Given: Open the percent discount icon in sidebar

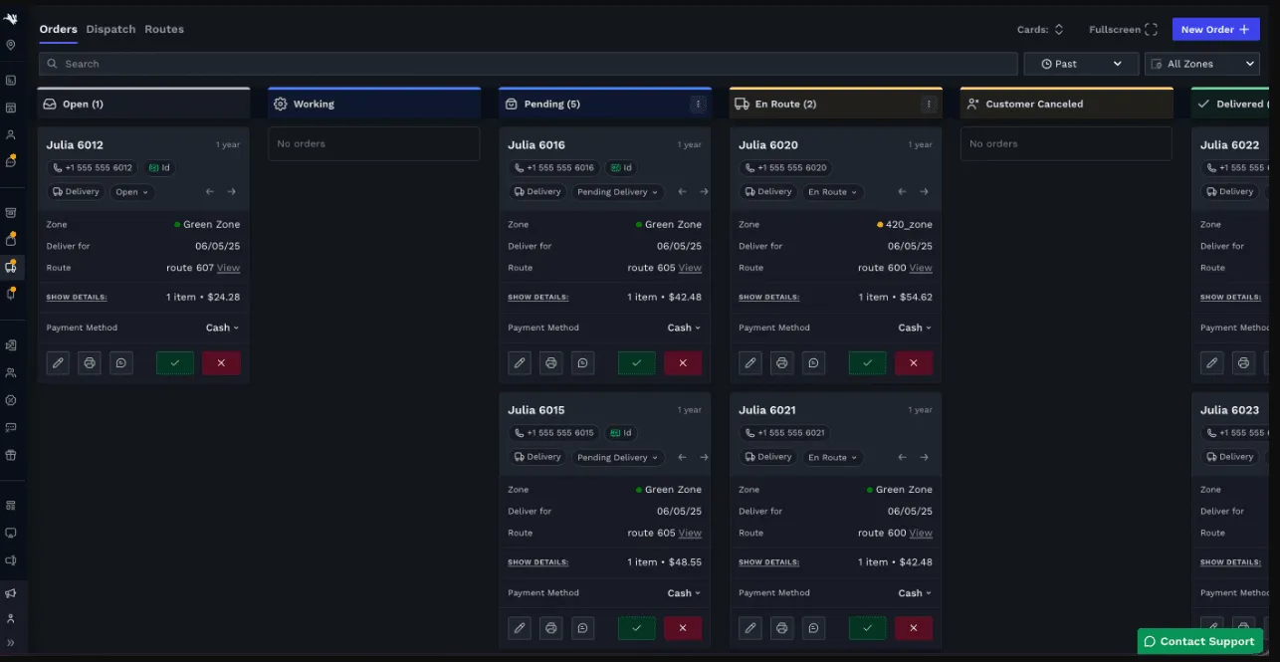Looking at the screenshot, I should [11, 400].
